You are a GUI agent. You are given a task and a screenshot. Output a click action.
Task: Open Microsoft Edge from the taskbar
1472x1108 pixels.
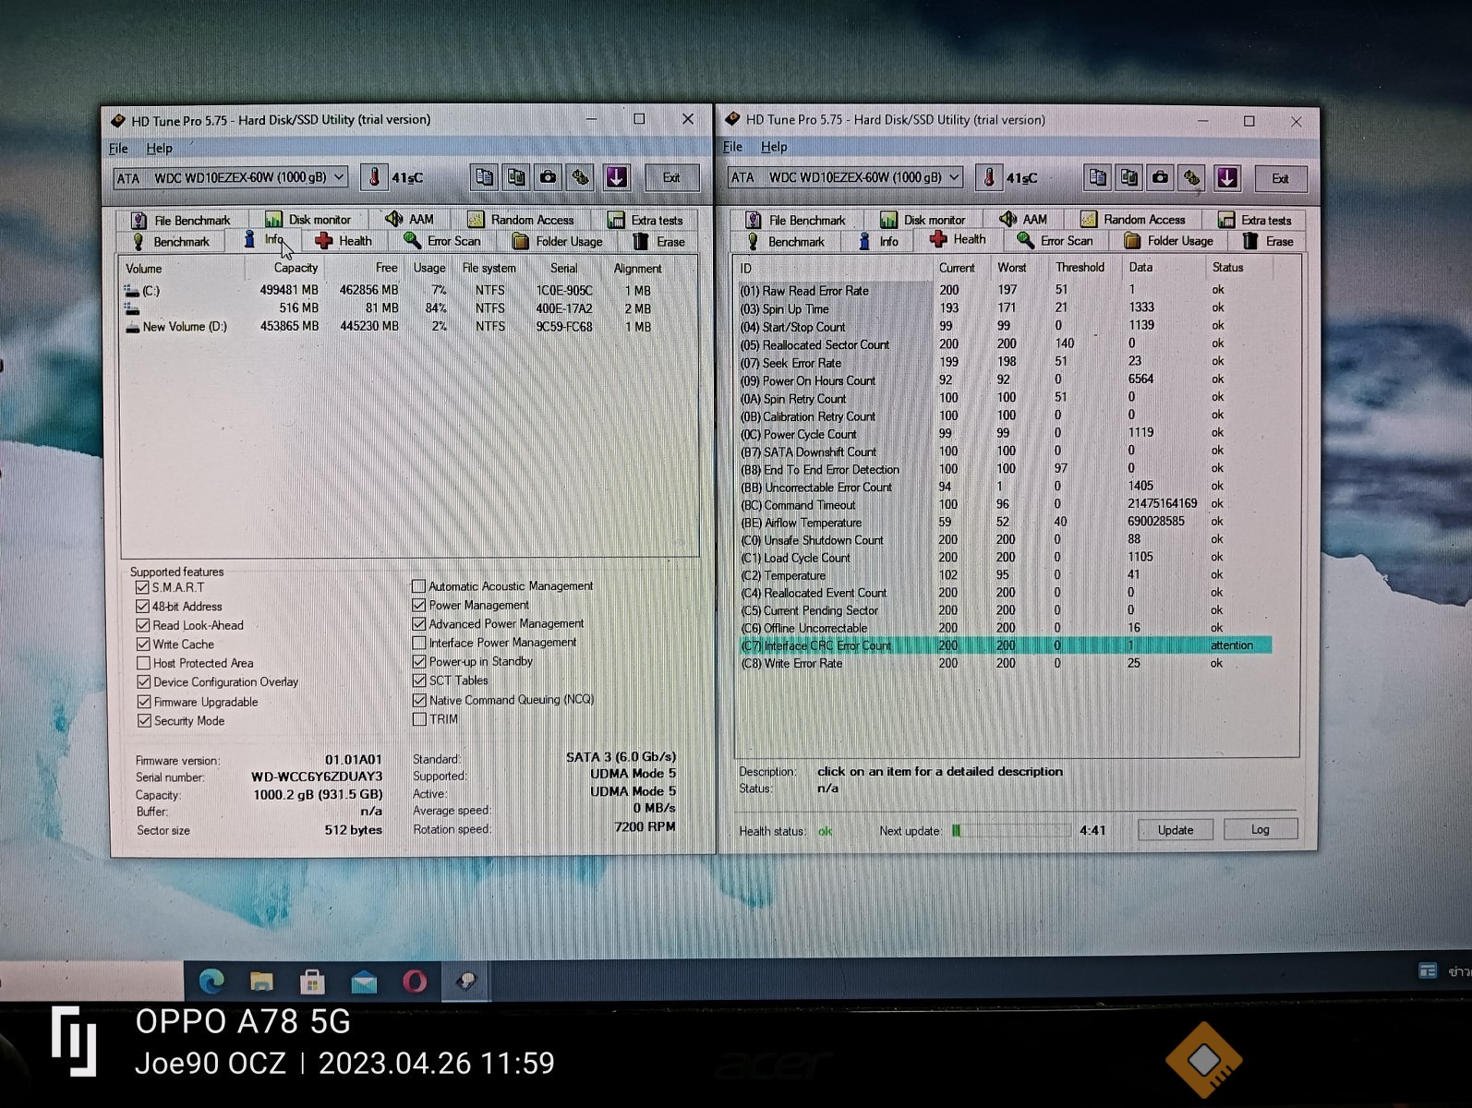coord(211,981)
